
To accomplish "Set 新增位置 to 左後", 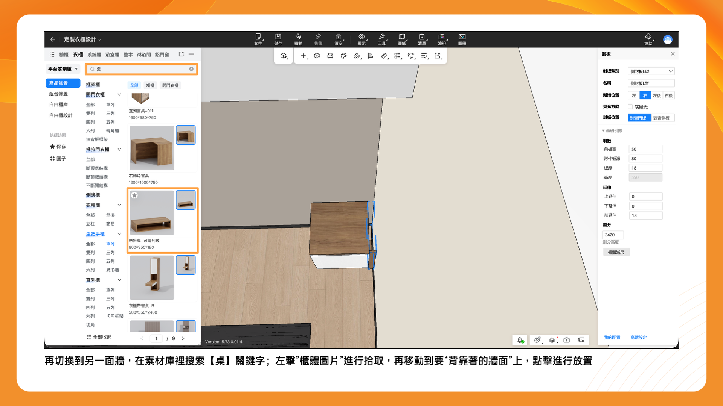I will (x=657, y=95).
